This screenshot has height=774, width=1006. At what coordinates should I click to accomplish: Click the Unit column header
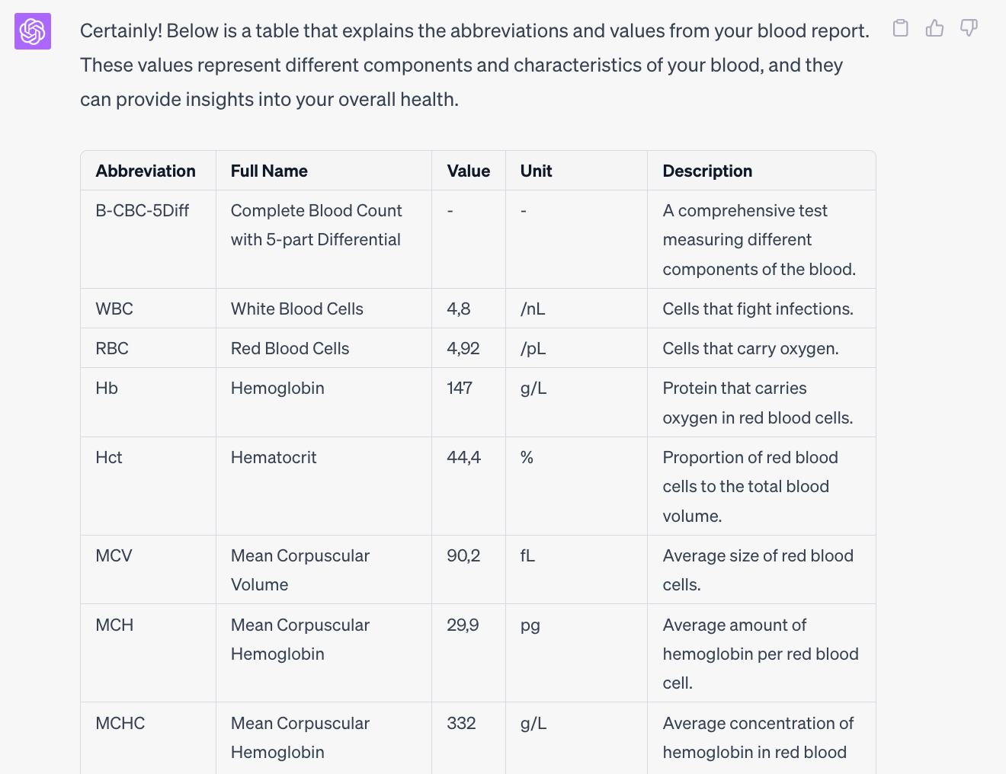coord(536,171)
